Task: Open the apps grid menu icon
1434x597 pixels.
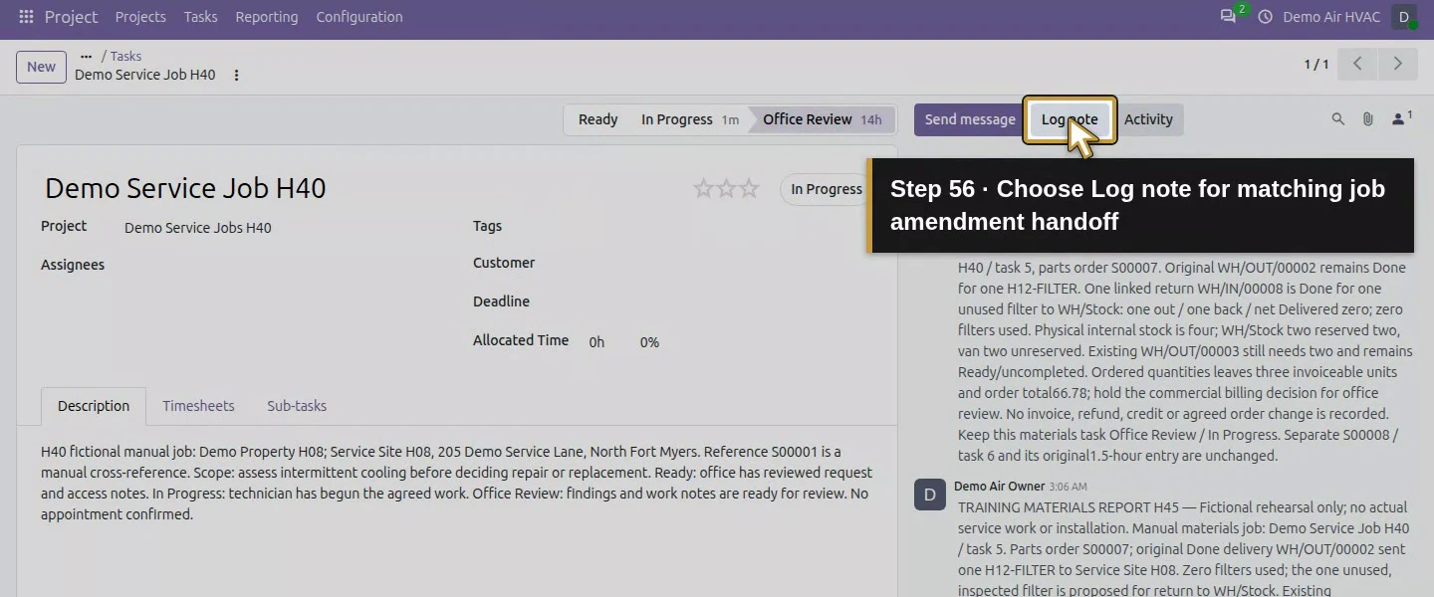Action: pos(26,17)
